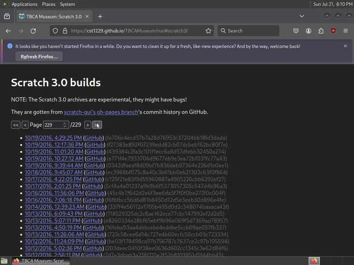Open a new tab with the plus button
Screen dimensions: 354x265
[100, 17]
